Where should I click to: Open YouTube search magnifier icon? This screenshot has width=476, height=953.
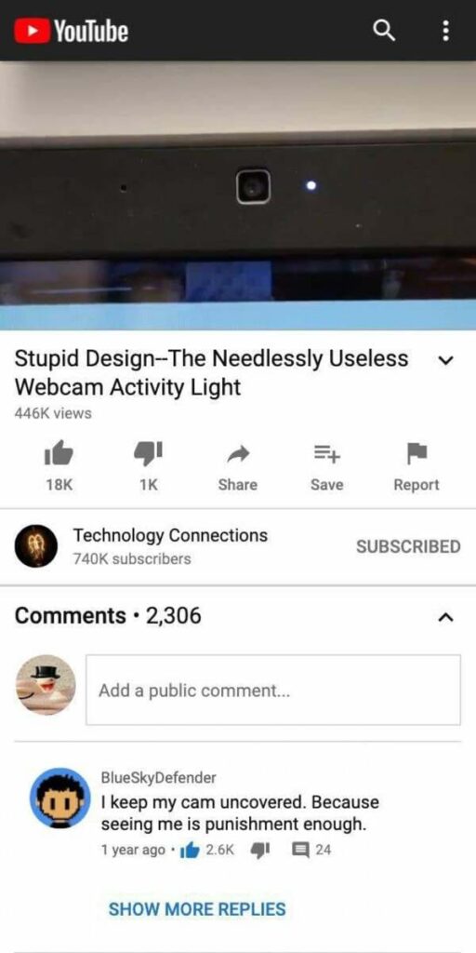click(x=384, y=30)
